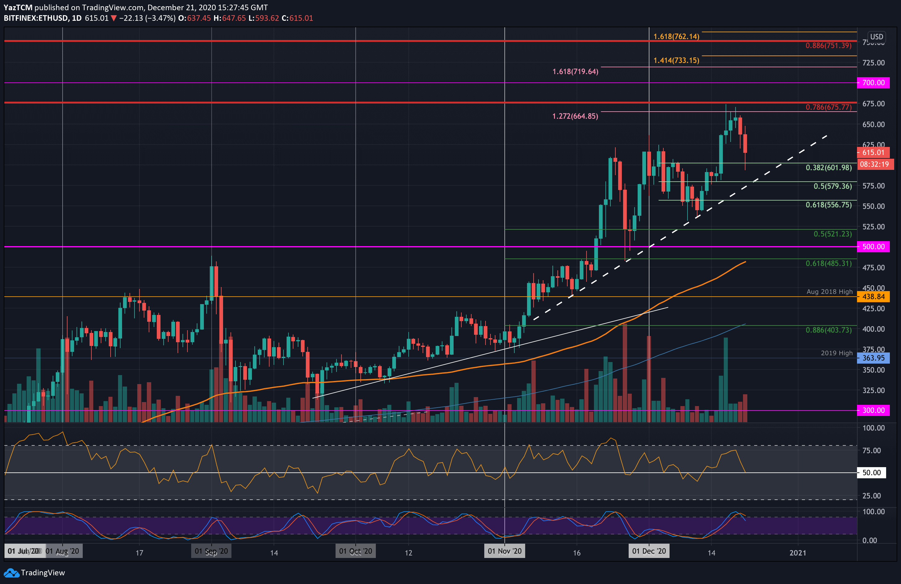This screenshot has width=901, height=584.
Task: Click the 1.414(733.15) Fibonacci label
Action: [676, 60]
